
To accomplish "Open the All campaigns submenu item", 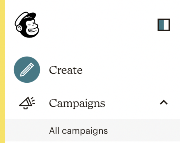I will [x=78, y=131].
